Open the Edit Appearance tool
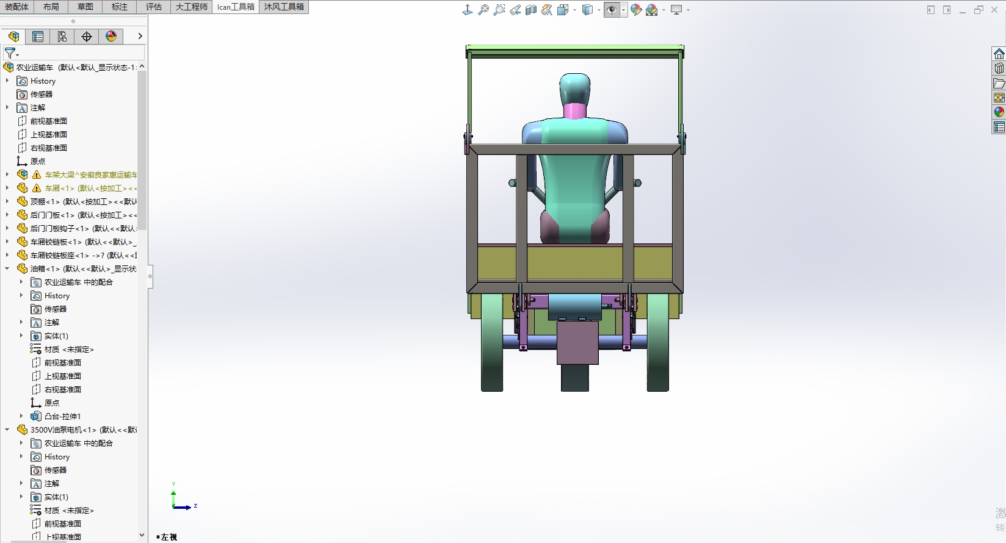This screenshot has height=543, width=1006. (x=636, y=10)
